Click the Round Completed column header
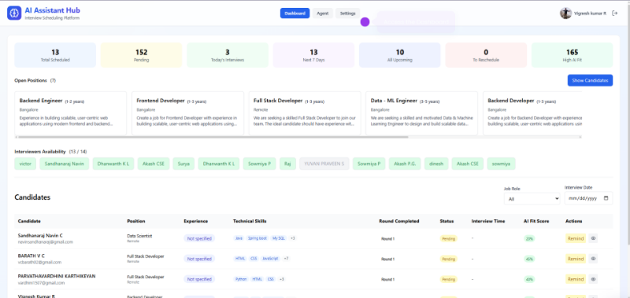Image resolution: width=630 pixels, height=298 pixels. [399, 221]
